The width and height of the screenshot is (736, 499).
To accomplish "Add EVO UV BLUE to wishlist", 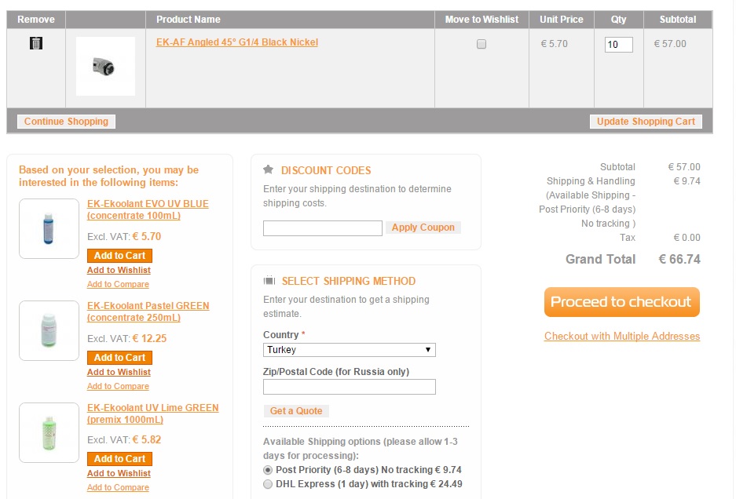I will [x=119, y=270].
